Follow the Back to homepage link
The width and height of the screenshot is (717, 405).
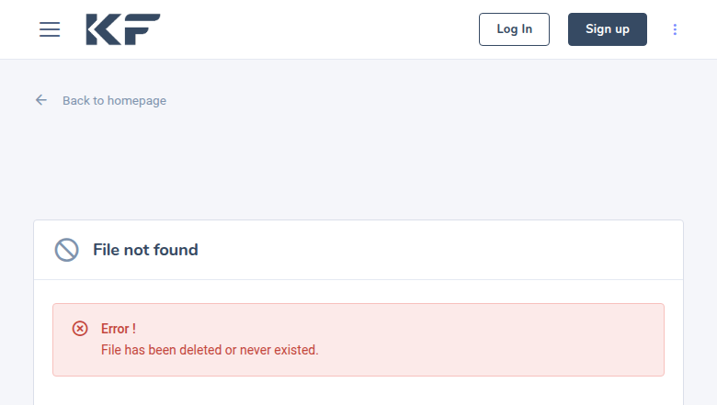tap(114, 100)
